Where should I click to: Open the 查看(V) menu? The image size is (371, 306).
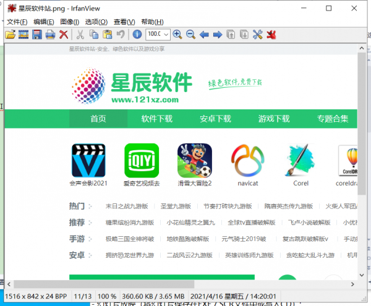point(124,22)
